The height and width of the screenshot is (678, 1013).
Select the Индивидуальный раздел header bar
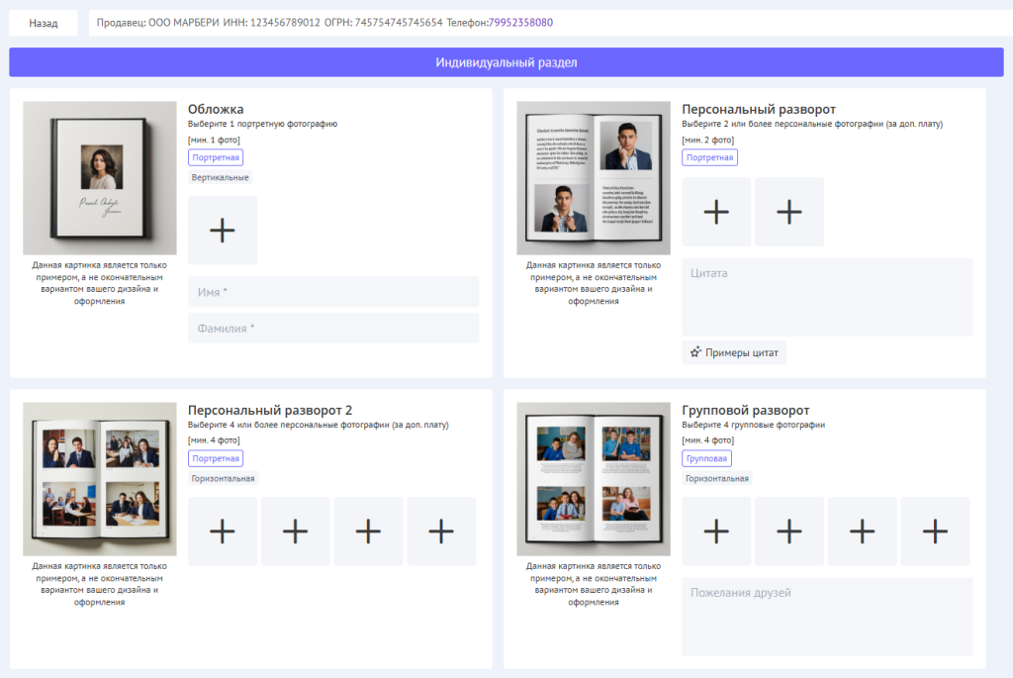tap(506, 62)
